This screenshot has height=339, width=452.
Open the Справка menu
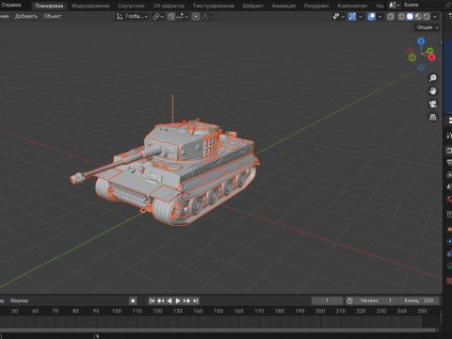11,5
